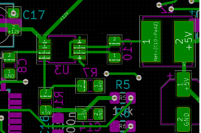Select pad 2 of capacitor C10
Image resolution: width=201 pixels, height=133 pixels.
[114, 41]
